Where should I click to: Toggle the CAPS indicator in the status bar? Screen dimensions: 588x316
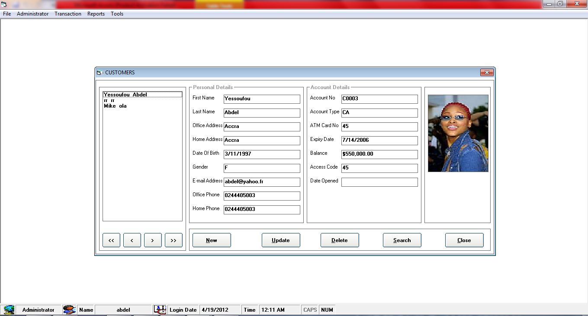(x=309, y=310)
